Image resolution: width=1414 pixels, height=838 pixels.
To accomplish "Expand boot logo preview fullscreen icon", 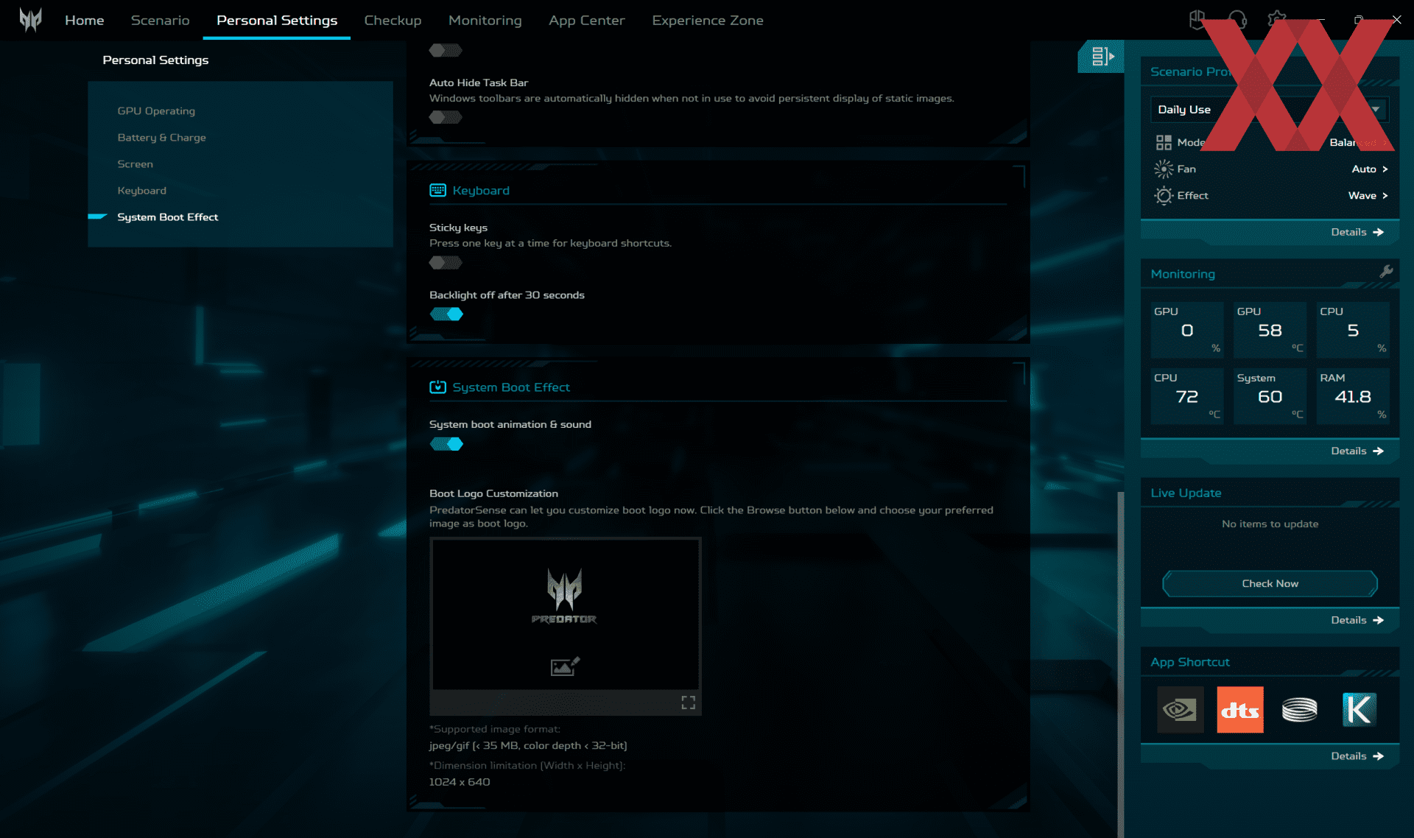I will click(688, 703).
